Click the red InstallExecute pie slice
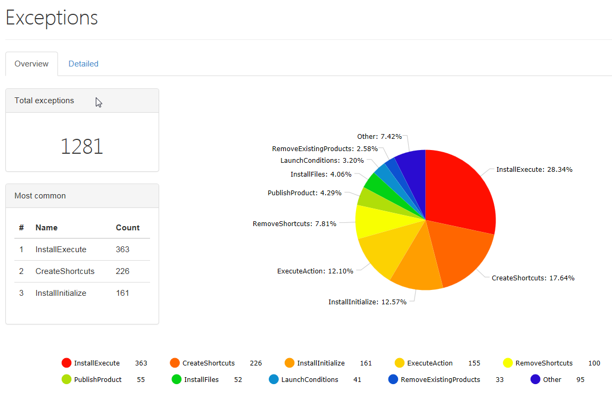 pos(460,192)
